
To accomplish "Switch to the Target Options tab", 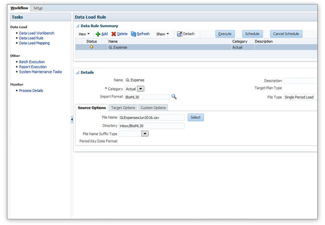I will pyautogui.click(x=123, y=108).
